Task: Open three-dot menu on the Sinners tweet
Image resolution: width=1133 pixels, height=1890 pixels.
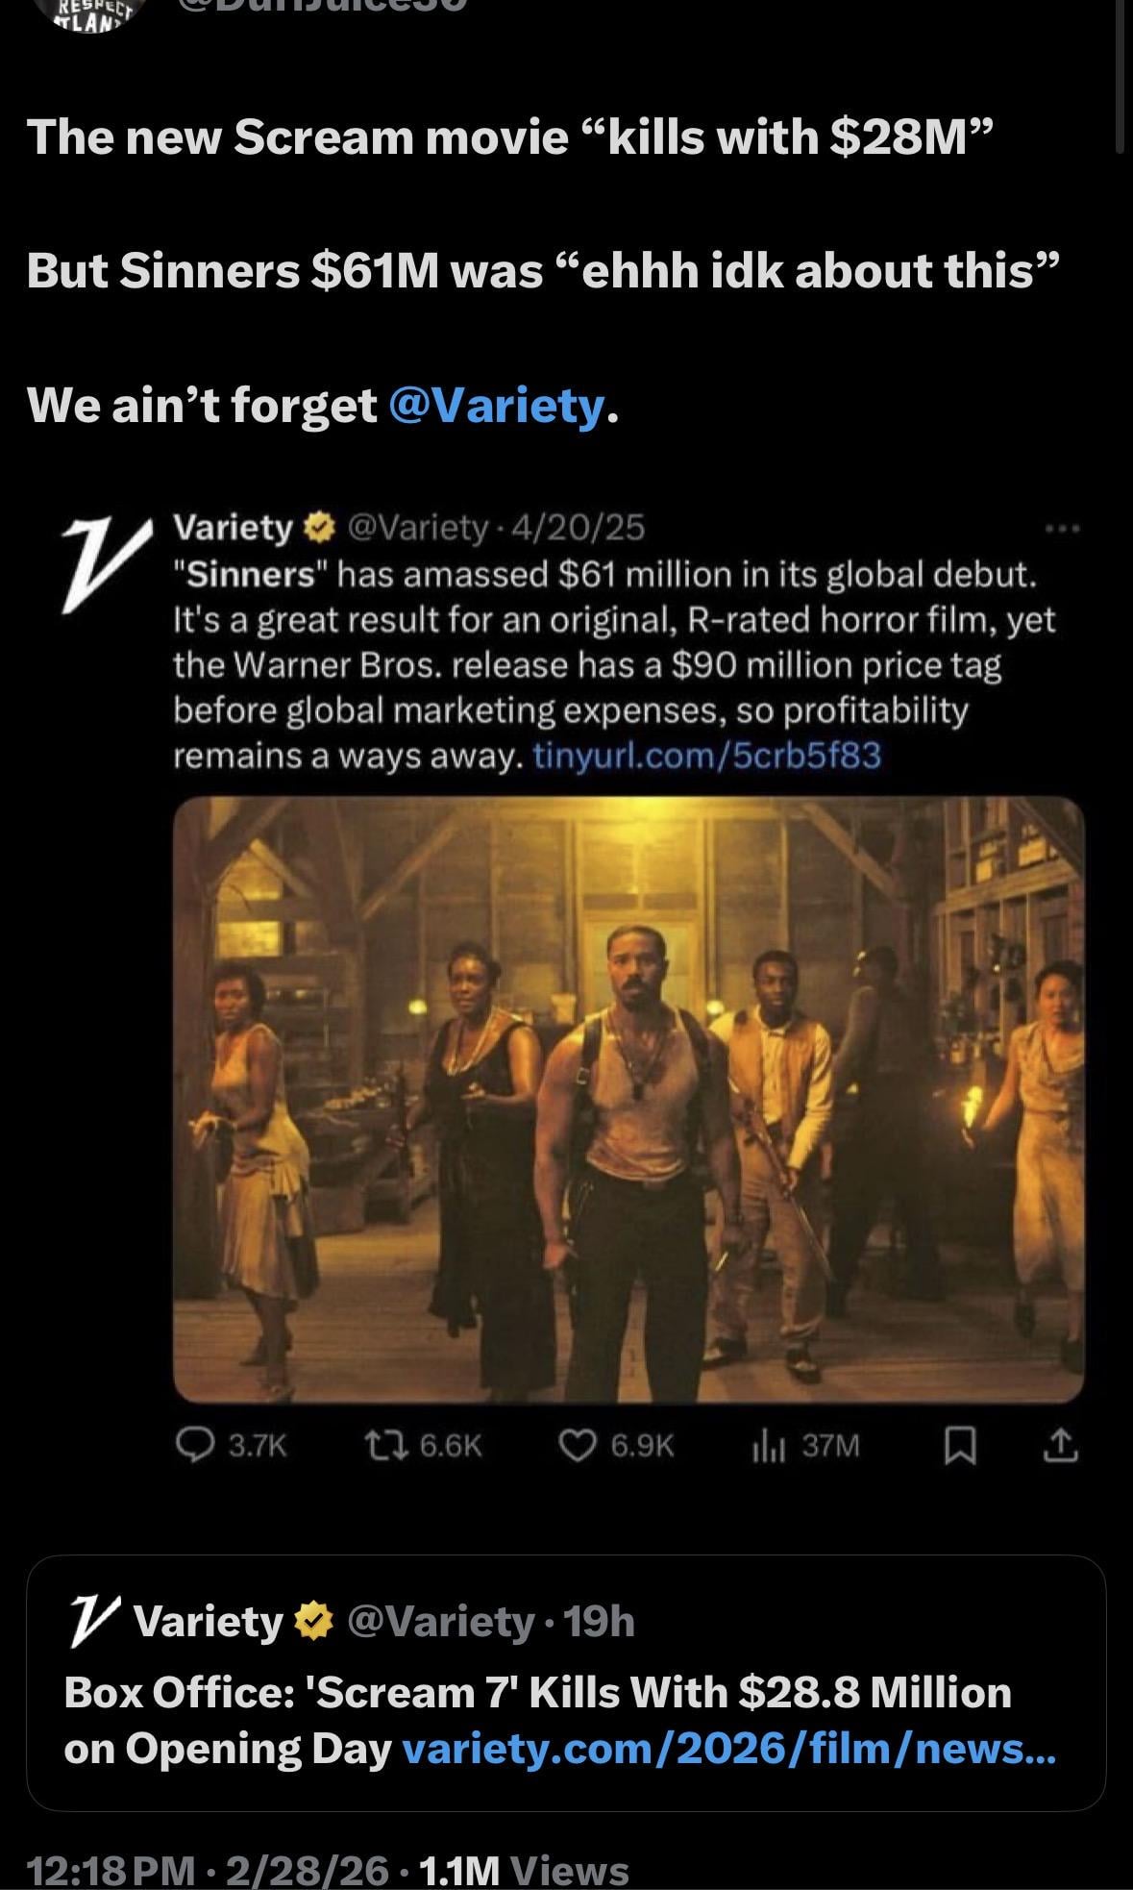Action: pyautogui.click(x=1065, y=528)
